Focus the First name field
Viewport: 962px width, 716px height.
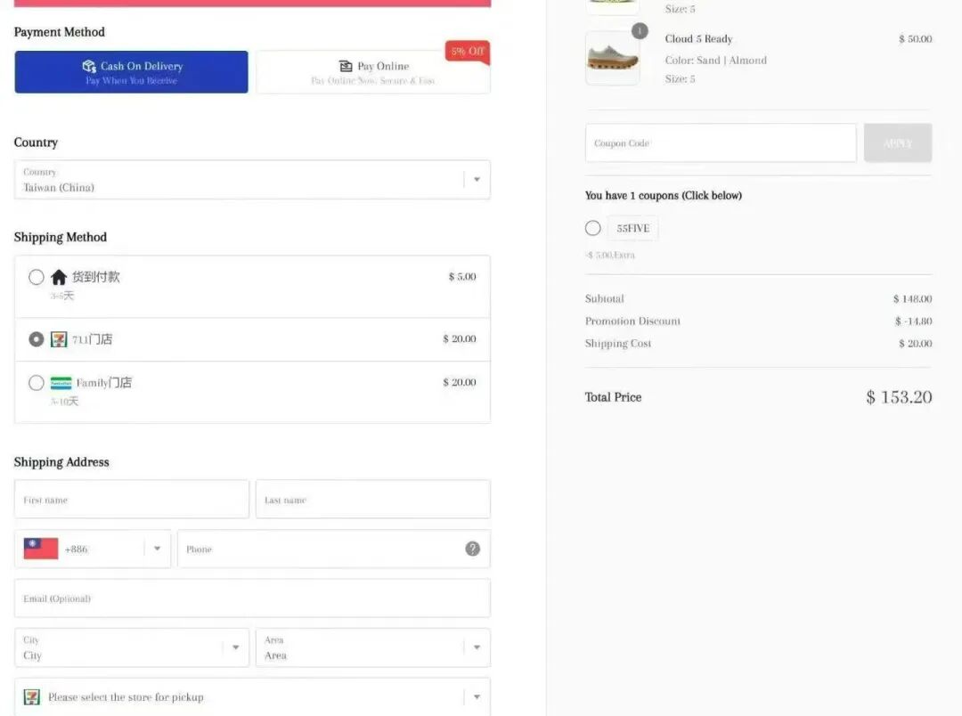pos(131,500)
